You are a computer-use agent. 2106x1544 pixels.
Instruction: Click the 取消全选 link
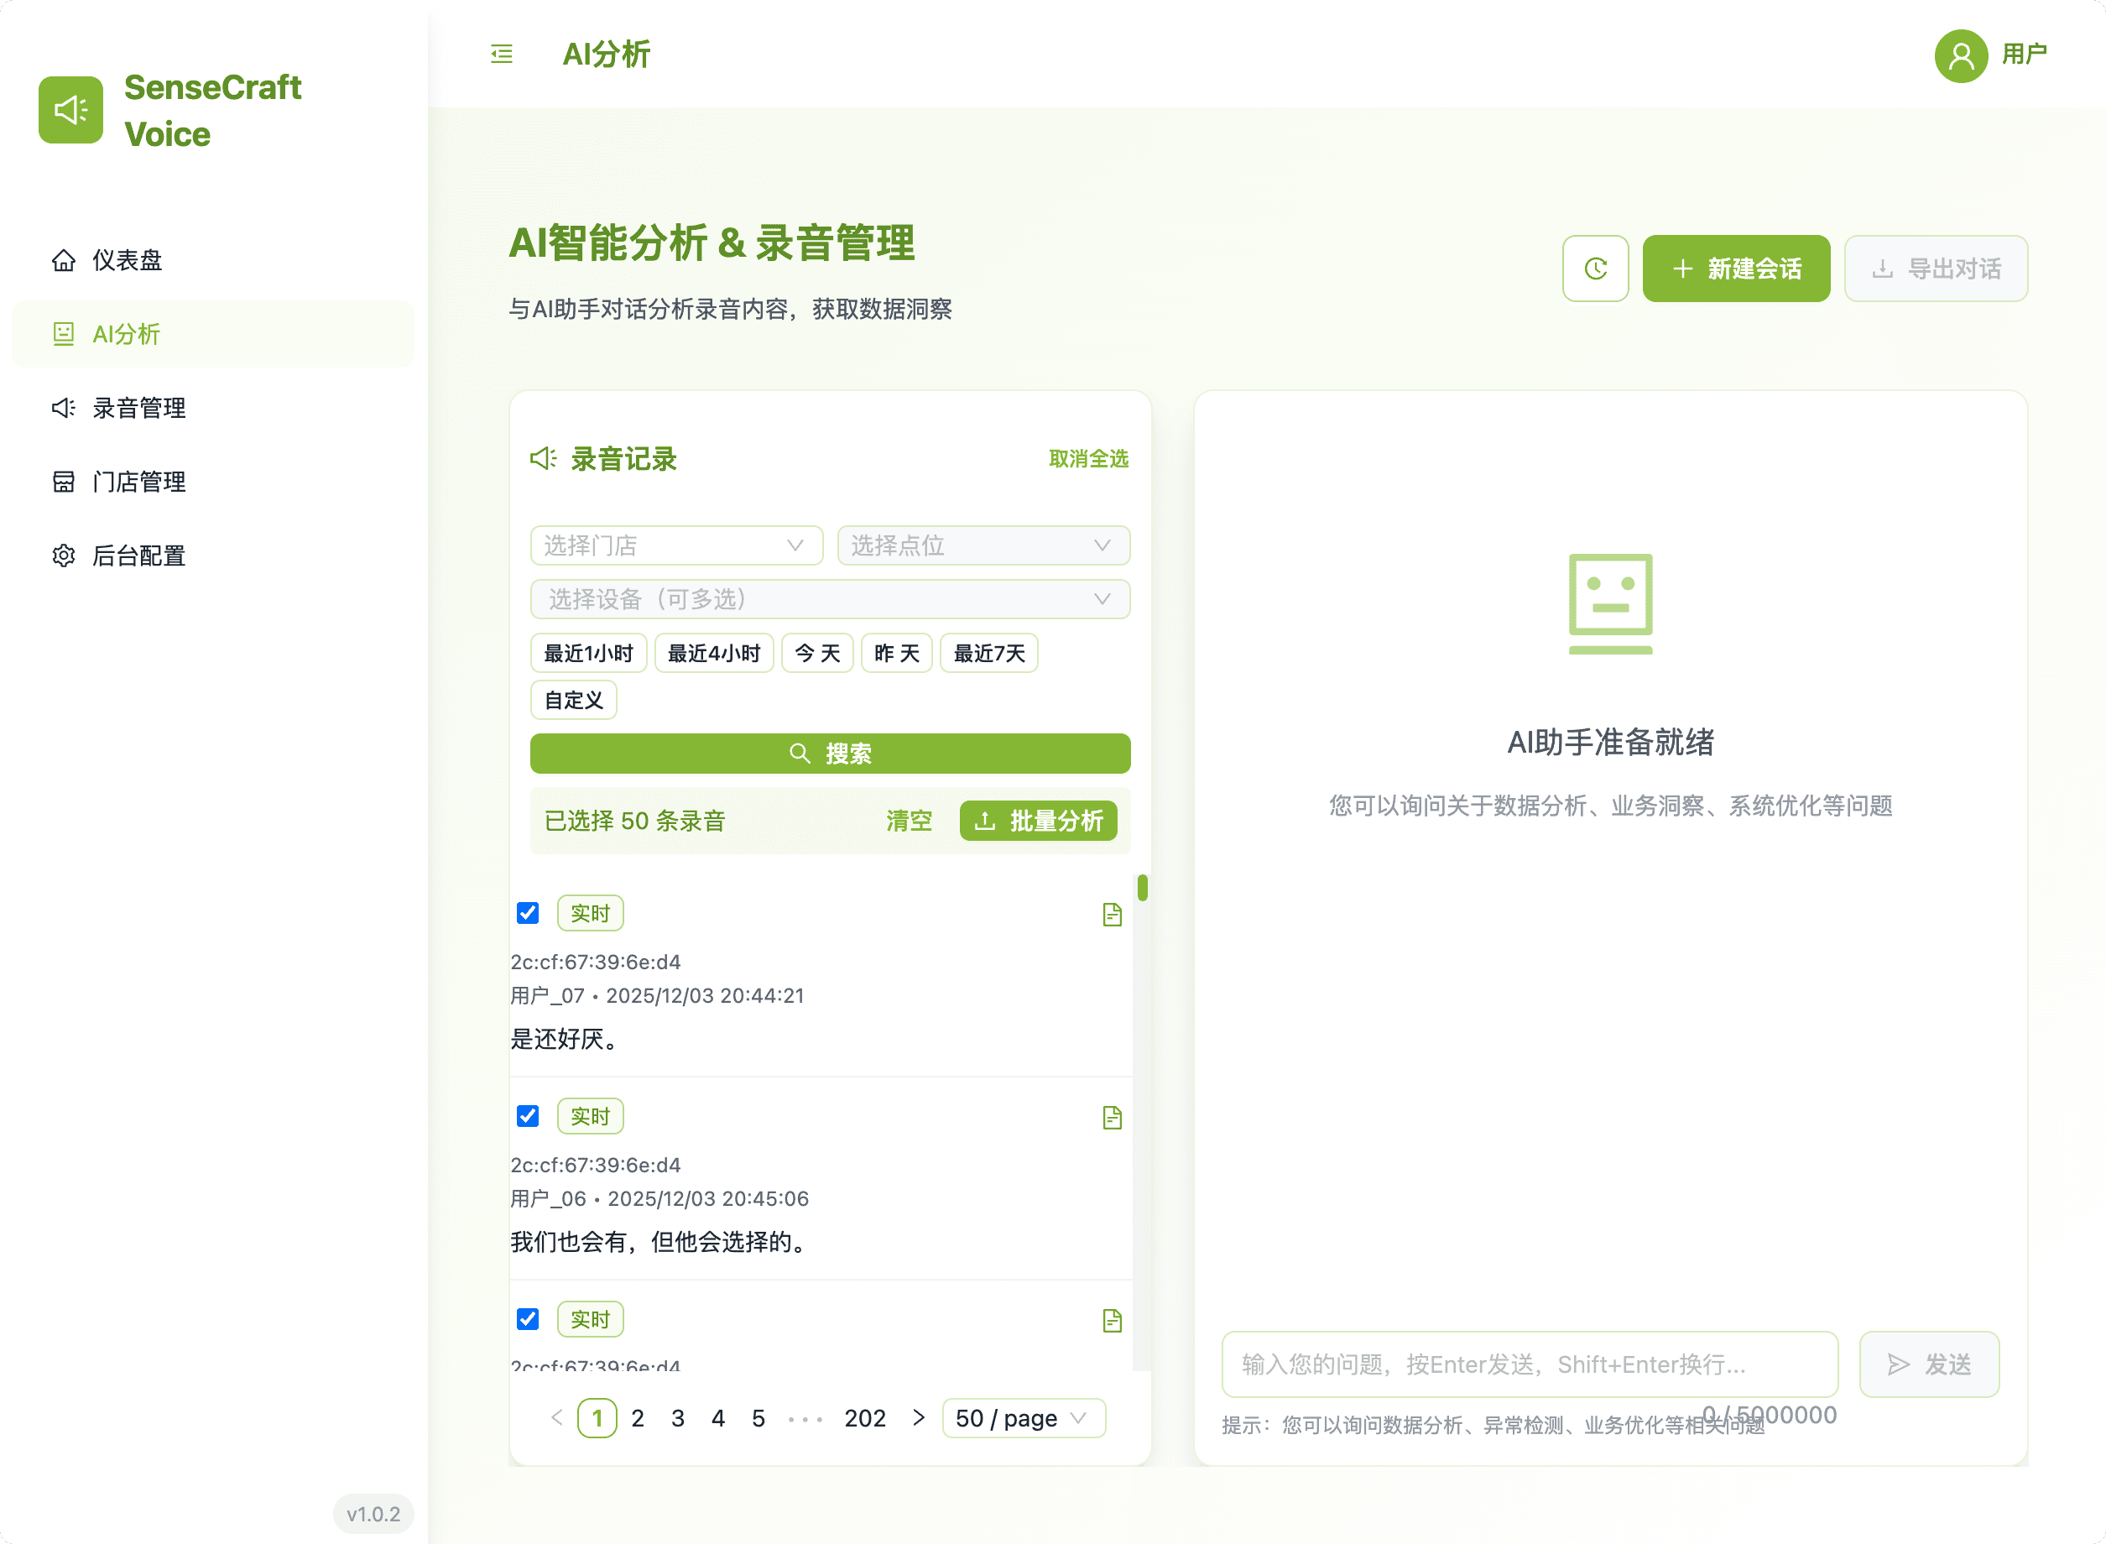click(x=1088, y=459)
